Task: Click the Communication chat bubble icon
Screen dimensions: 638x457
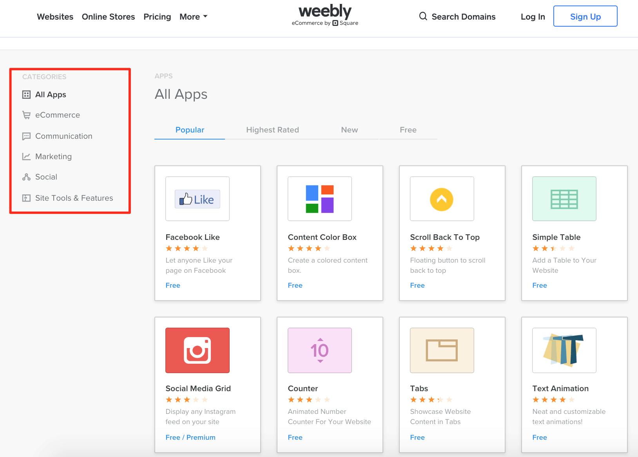Action: point(26,136)
